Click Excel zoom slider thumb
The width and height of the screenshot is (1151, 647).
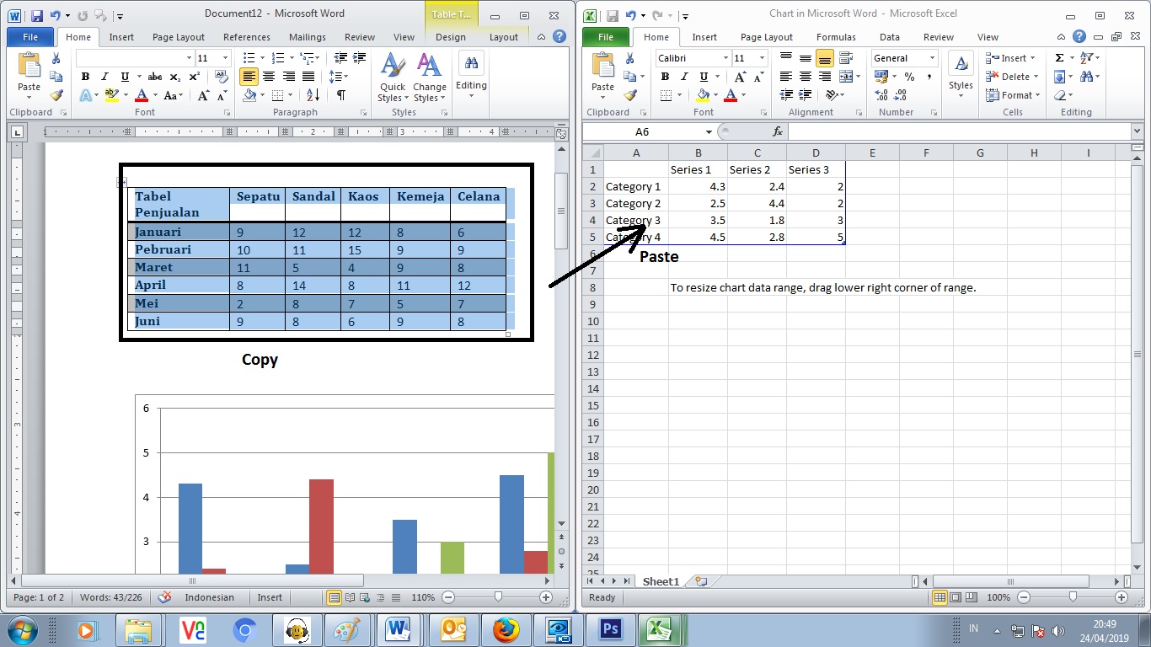[1073, 597]
